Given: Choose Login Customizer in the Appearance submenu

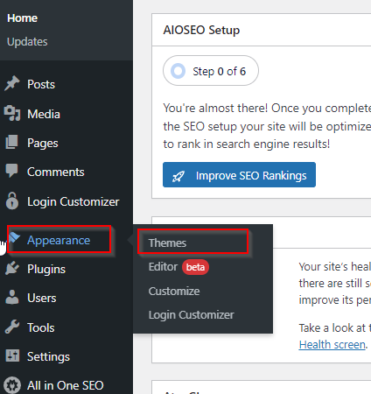Looking at the screenshot, I should point(191,315).
